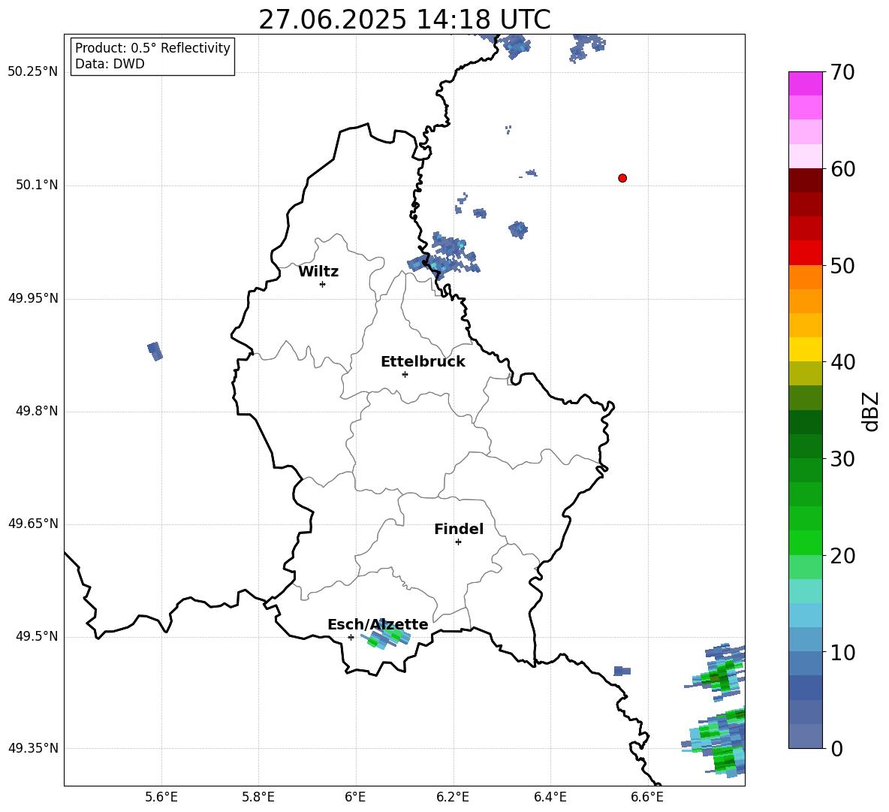This screenshot has width=889, height=812.
Task: Click the 49.95°N latitude label
Action: [x=33, y=298]
